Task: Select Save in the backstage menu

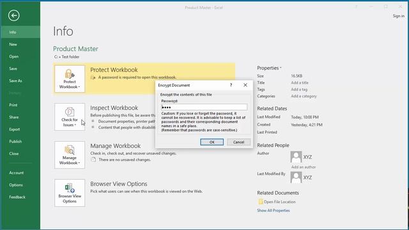Action: (20, 68)
